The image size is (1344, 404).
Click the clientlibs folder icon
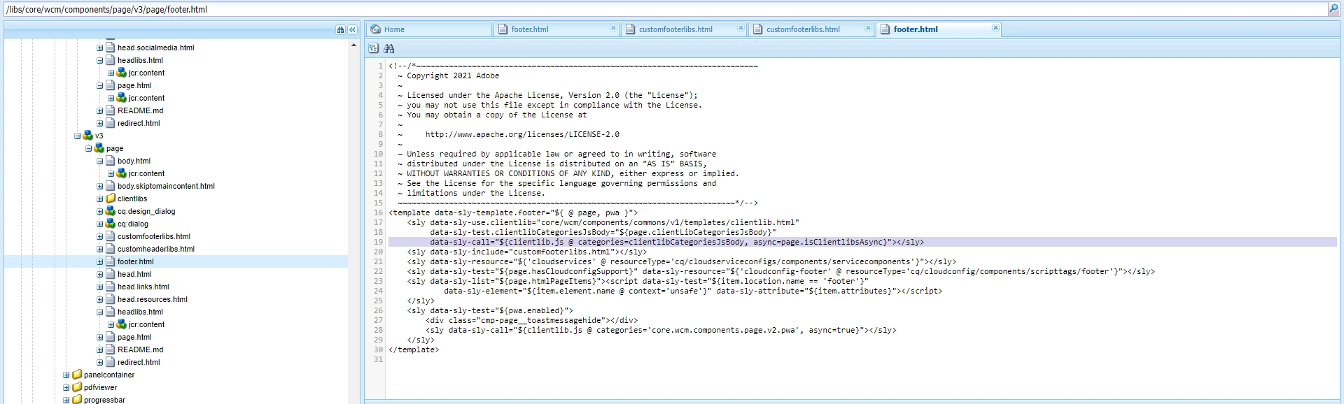[x=111, y=199]
